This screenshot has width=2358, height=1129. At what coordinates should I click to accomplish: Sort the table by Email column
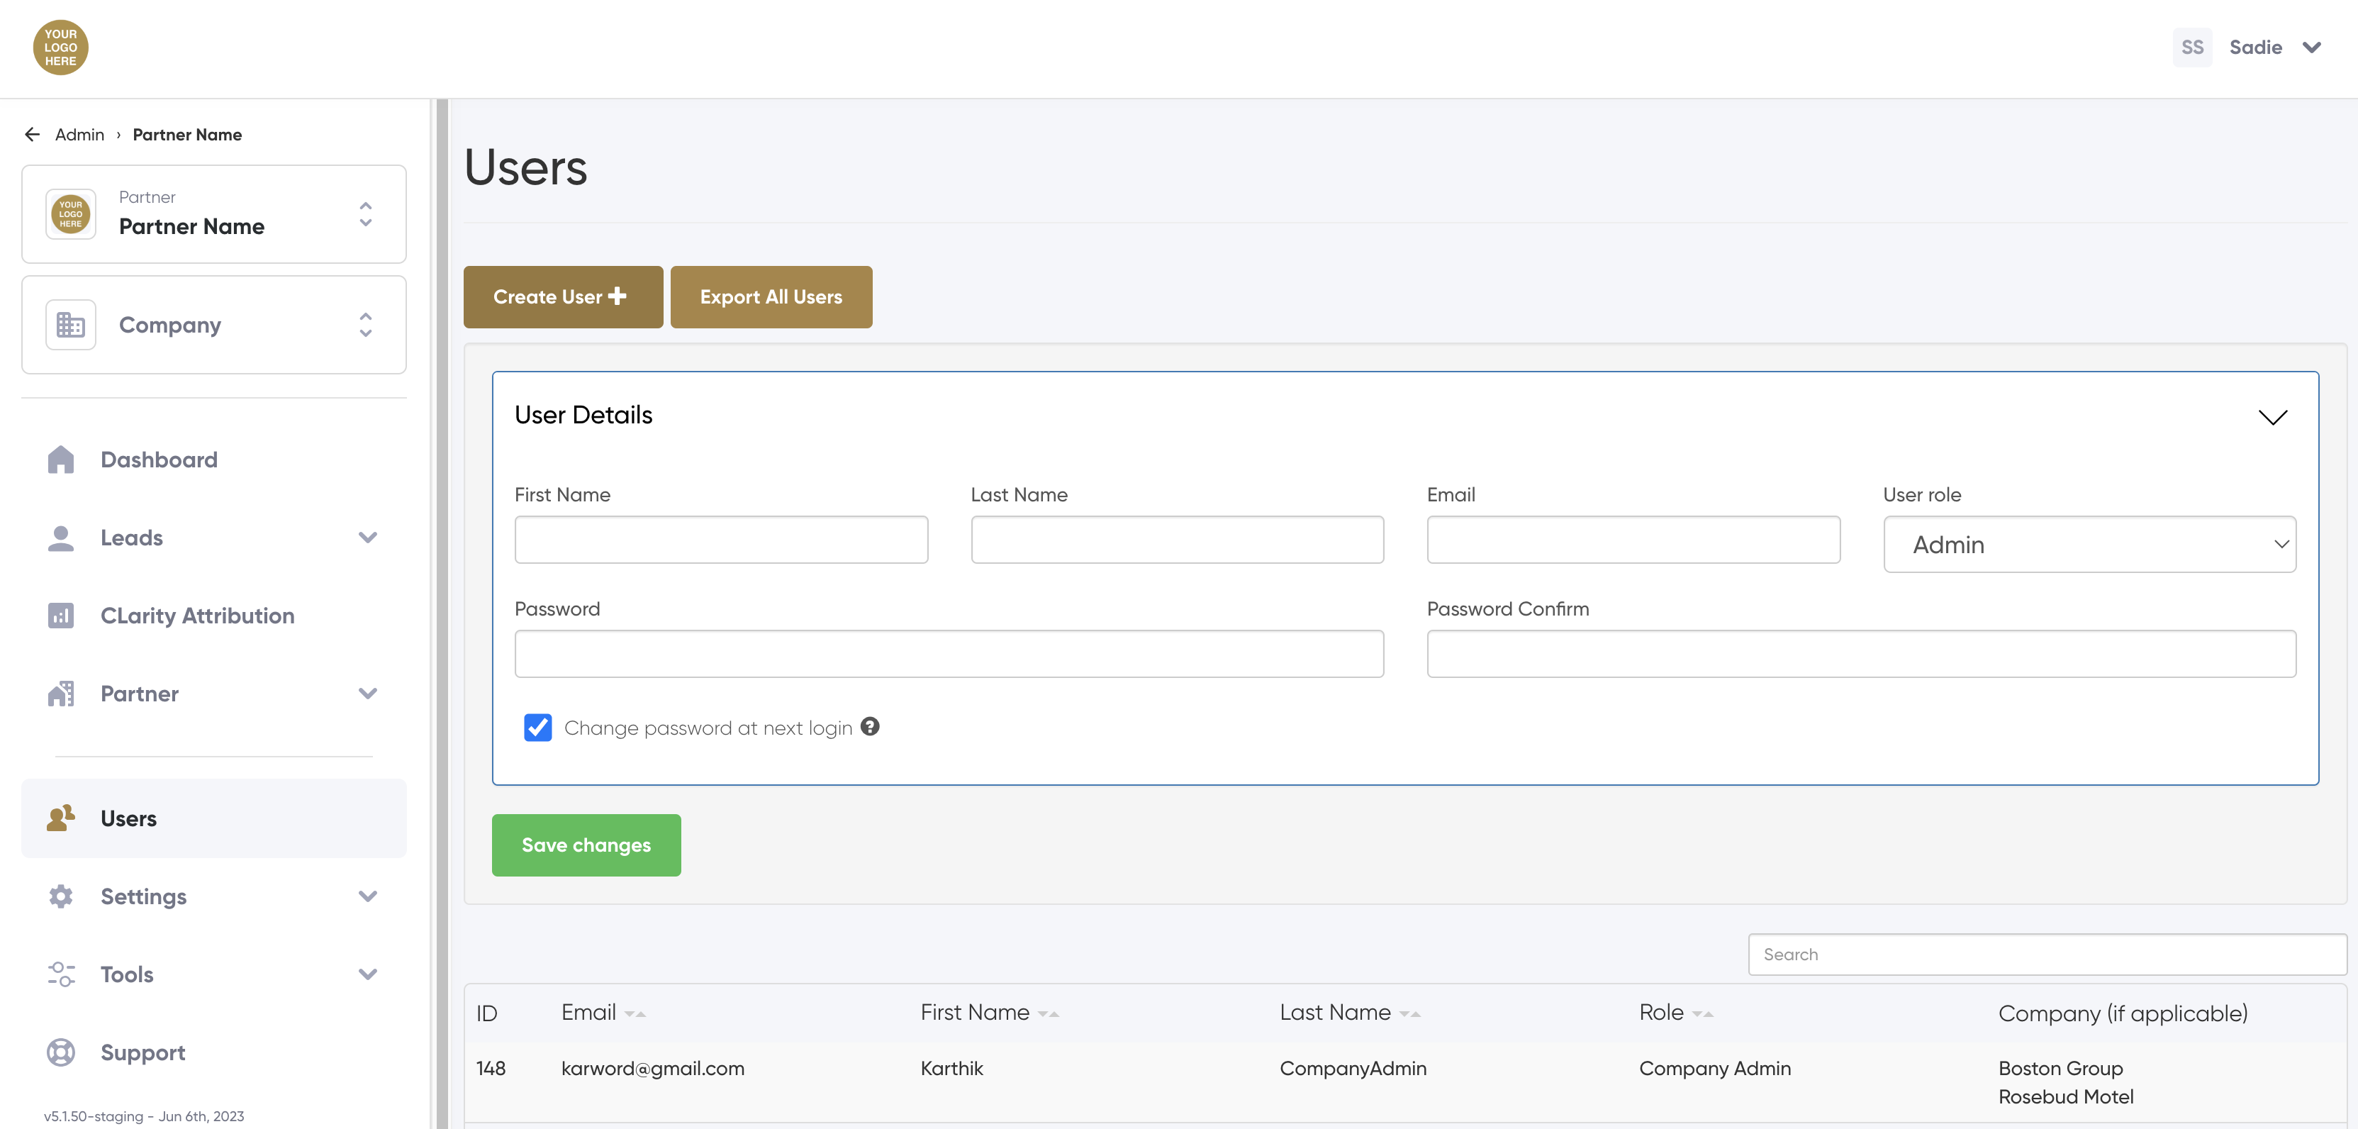[x=635, y=1013]
